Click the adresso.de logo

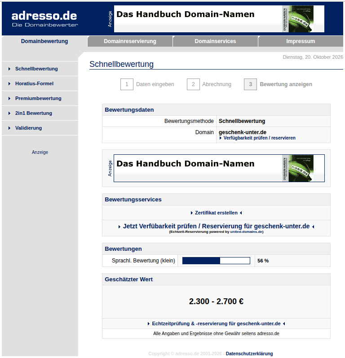(44, 19)
